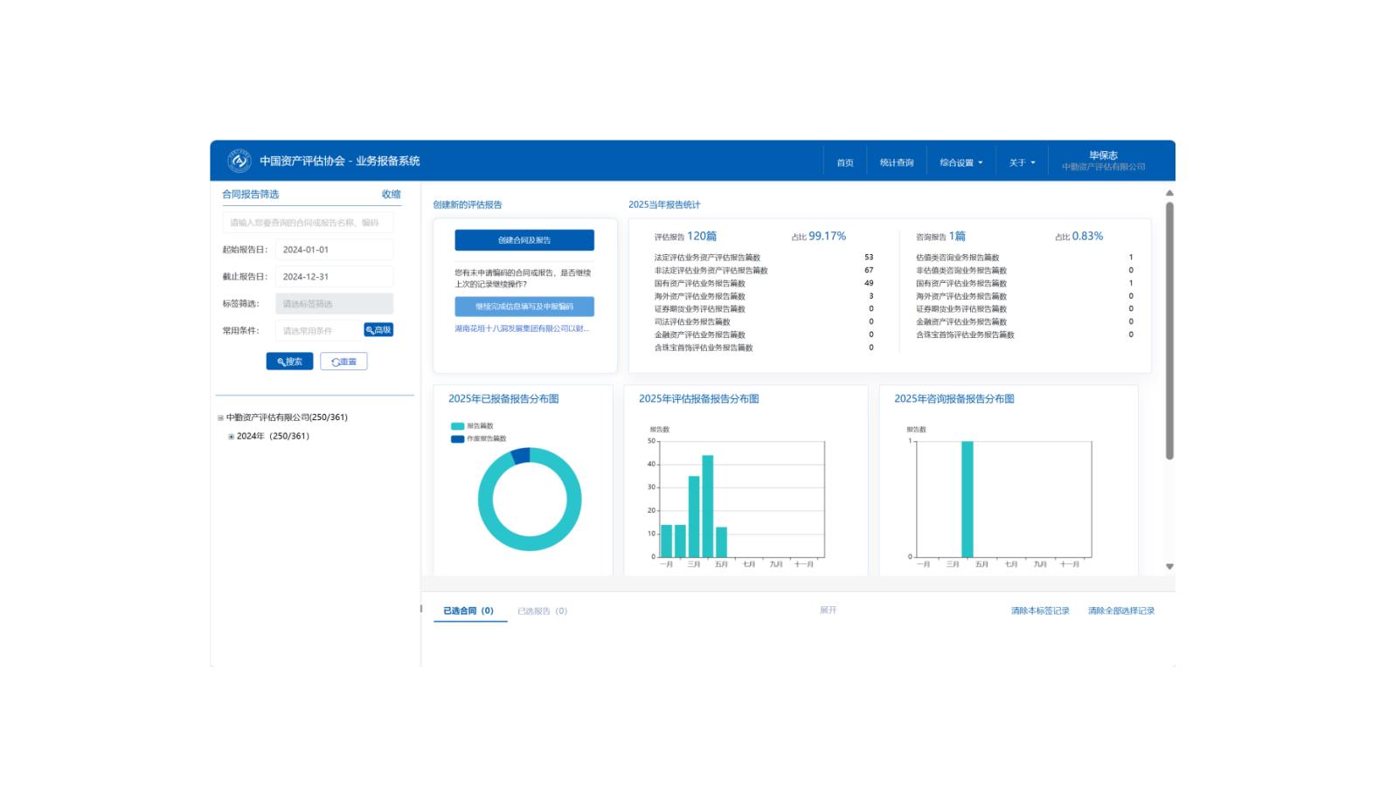The width and height of the screenshot is (1387, 807).
Task: Go to the 首页 home menu
Action: pos(844,162)
